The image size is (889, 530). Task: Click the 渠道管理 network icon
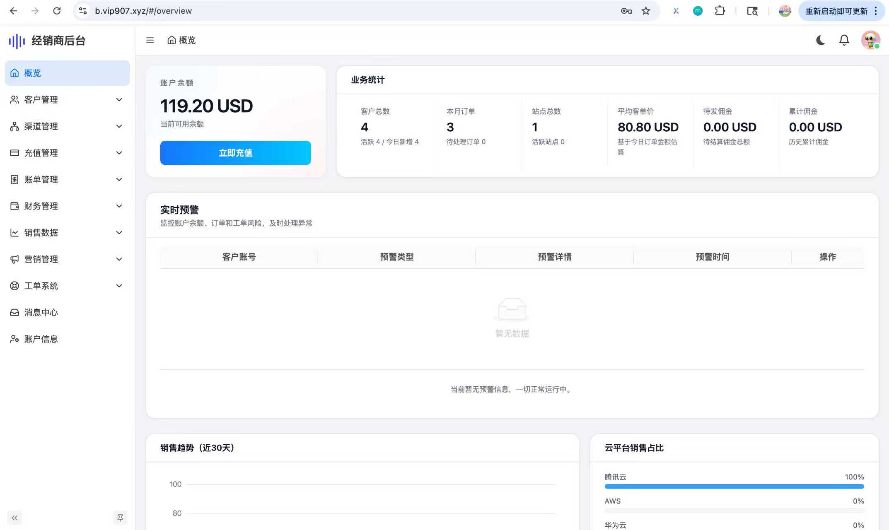14,126
